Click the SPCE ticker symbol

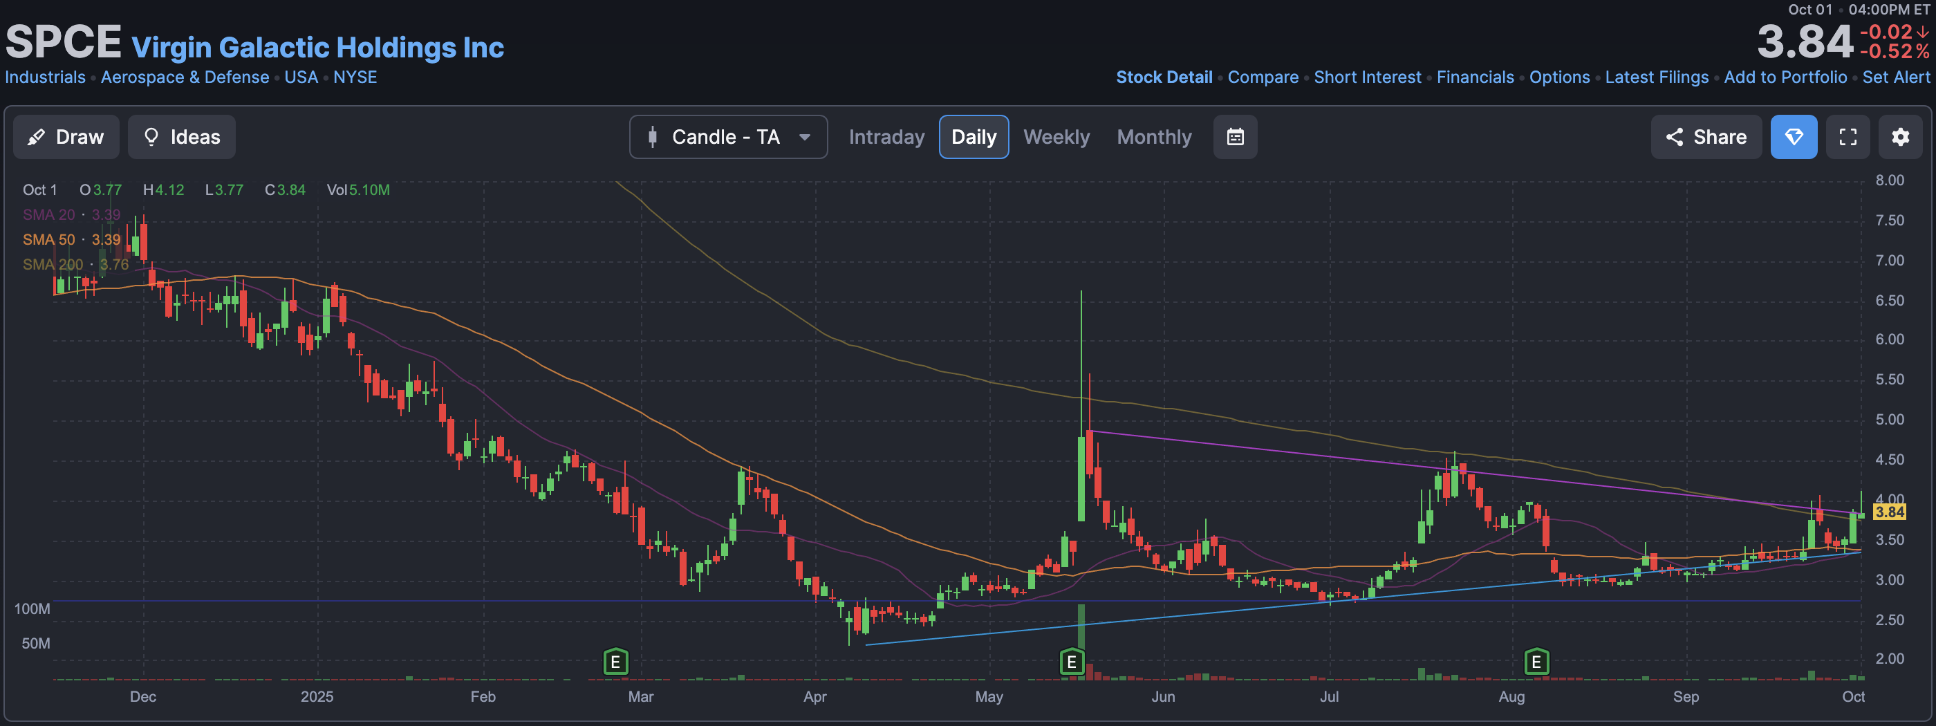[63, 41]
